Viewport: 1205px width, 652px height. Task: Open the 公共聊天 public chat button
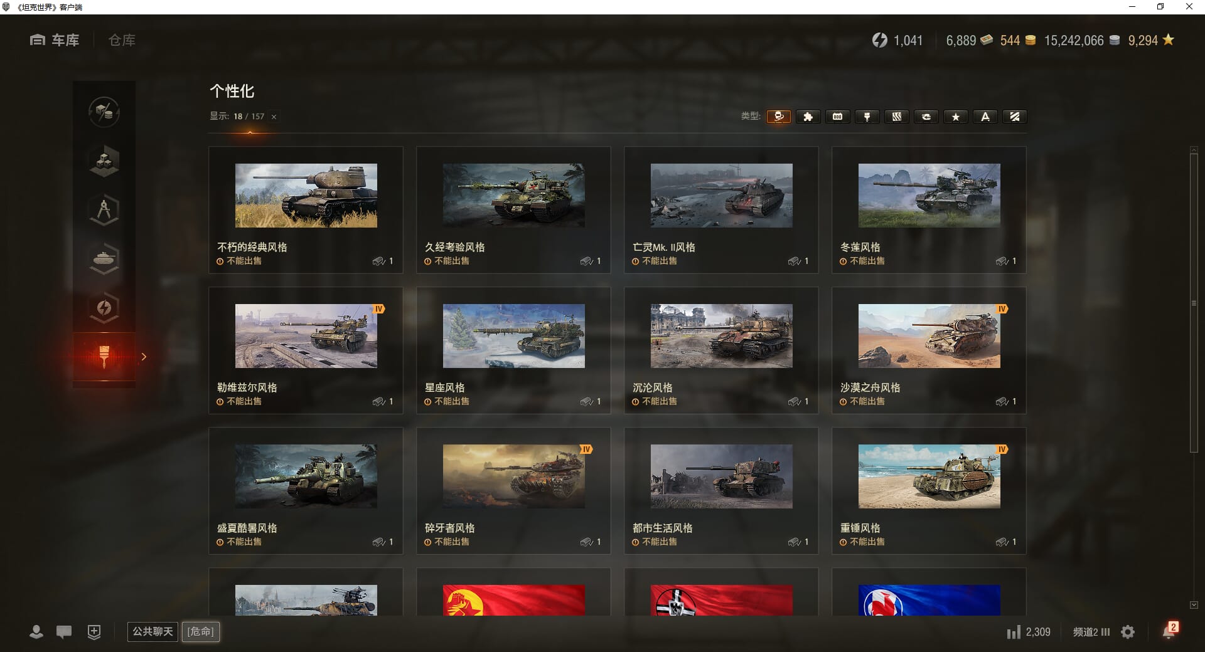[x=153, y=631]
